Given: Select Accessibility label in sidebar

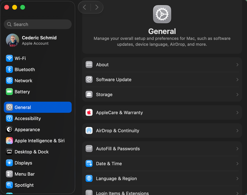Looking at the screenshot, I should (x=28, y=118).
